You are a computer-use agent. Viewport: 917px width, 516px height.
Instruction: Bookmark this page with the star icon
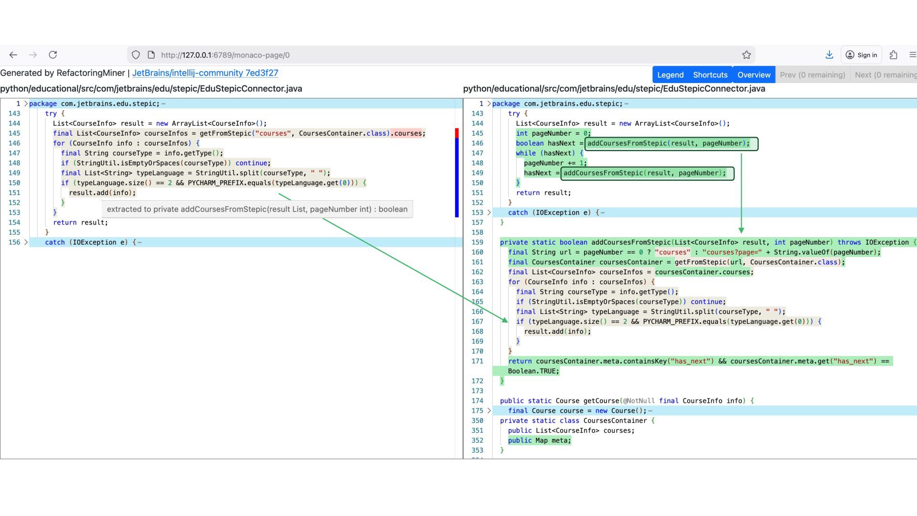pos(746,55)
